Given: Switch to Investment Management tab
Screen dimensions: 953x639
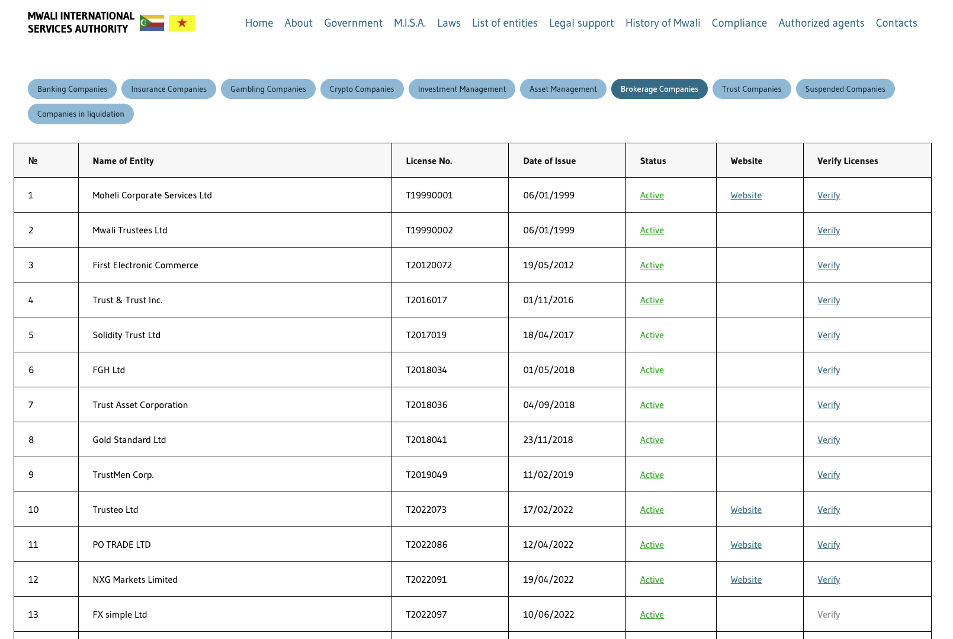Looking at the screenshot, I should tap(462, 89).
